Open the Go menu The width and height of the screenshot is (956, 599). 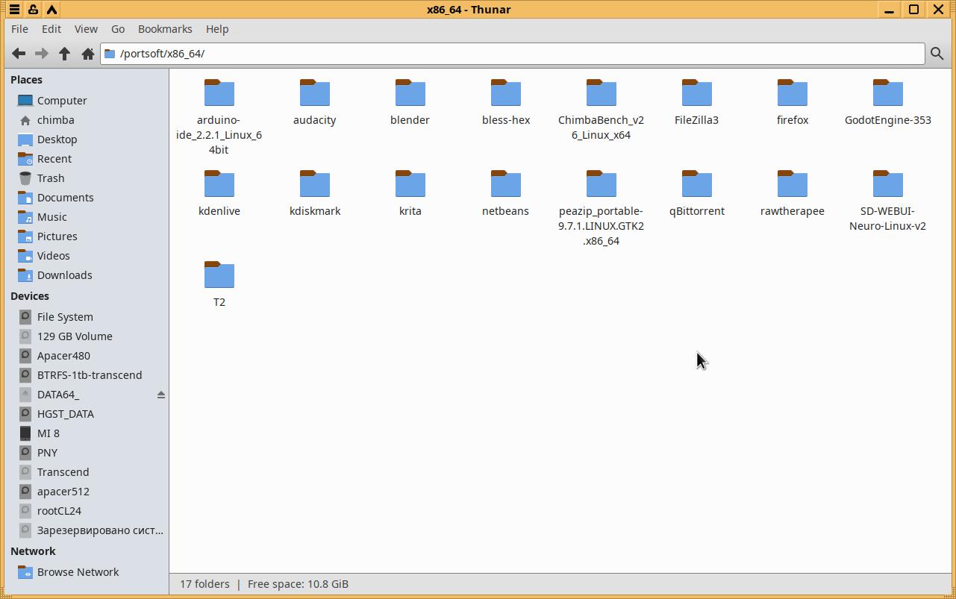click(x=118, y=29)
